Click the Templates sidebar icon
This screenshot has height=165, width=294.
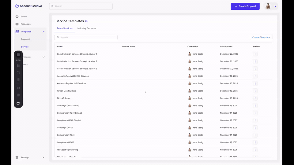point(17,31)
